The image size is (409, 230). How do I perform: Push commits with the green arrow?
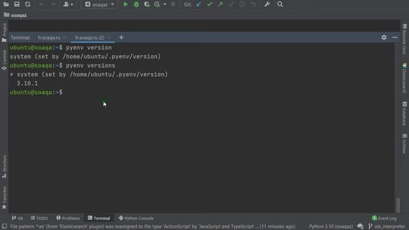220,4
